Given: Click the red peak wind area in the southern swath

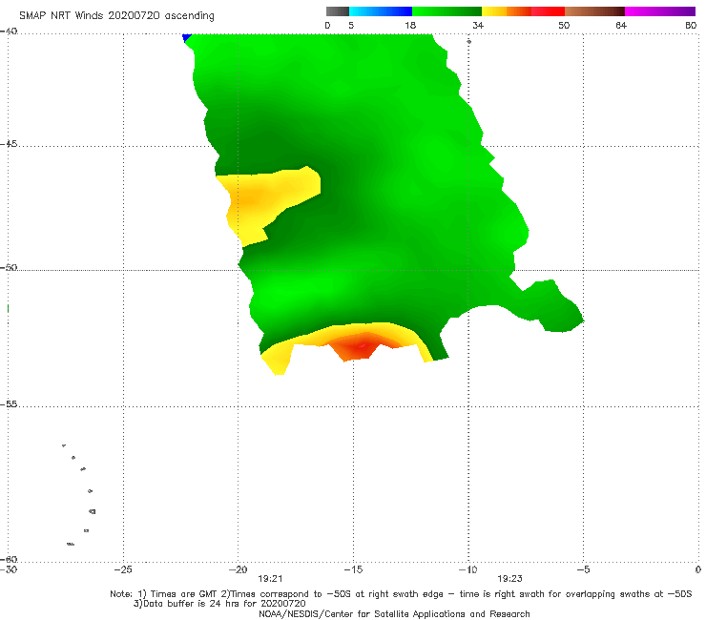Looking at the screenshot, I should point(362,346).
